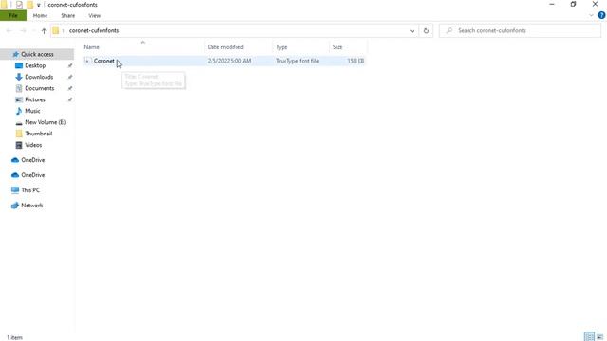The image size is (607, 341).
Task: Open the Quick Access Toolbar customize dropdown
Action: click(38, 5)
